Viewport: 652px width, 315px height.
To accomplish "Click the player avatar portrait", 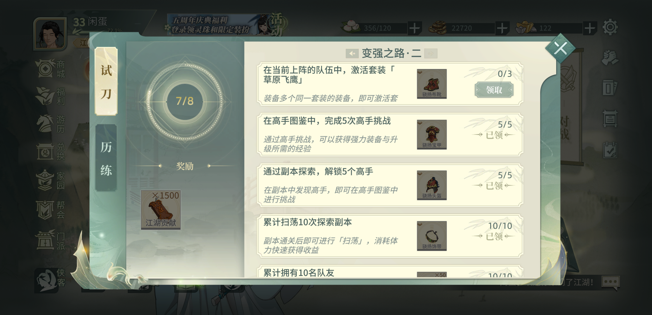I will pyautogui.click(x=50, y=34).
